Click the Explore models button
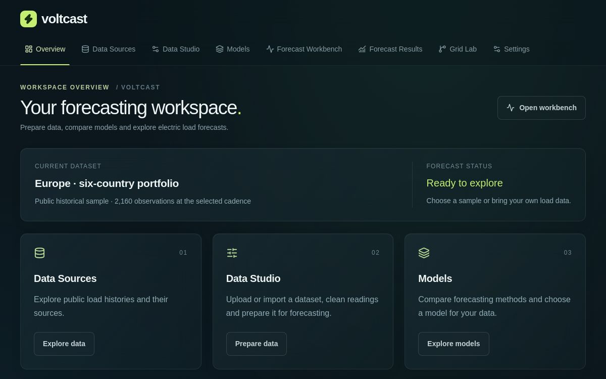The height and width of the screenshot is (379, 606). point(453,344)
